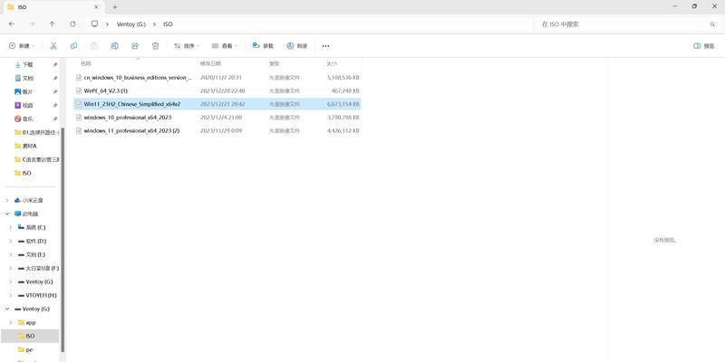Go up one folder level
Viewport: 725px width, 362px height.
(53, 24)
